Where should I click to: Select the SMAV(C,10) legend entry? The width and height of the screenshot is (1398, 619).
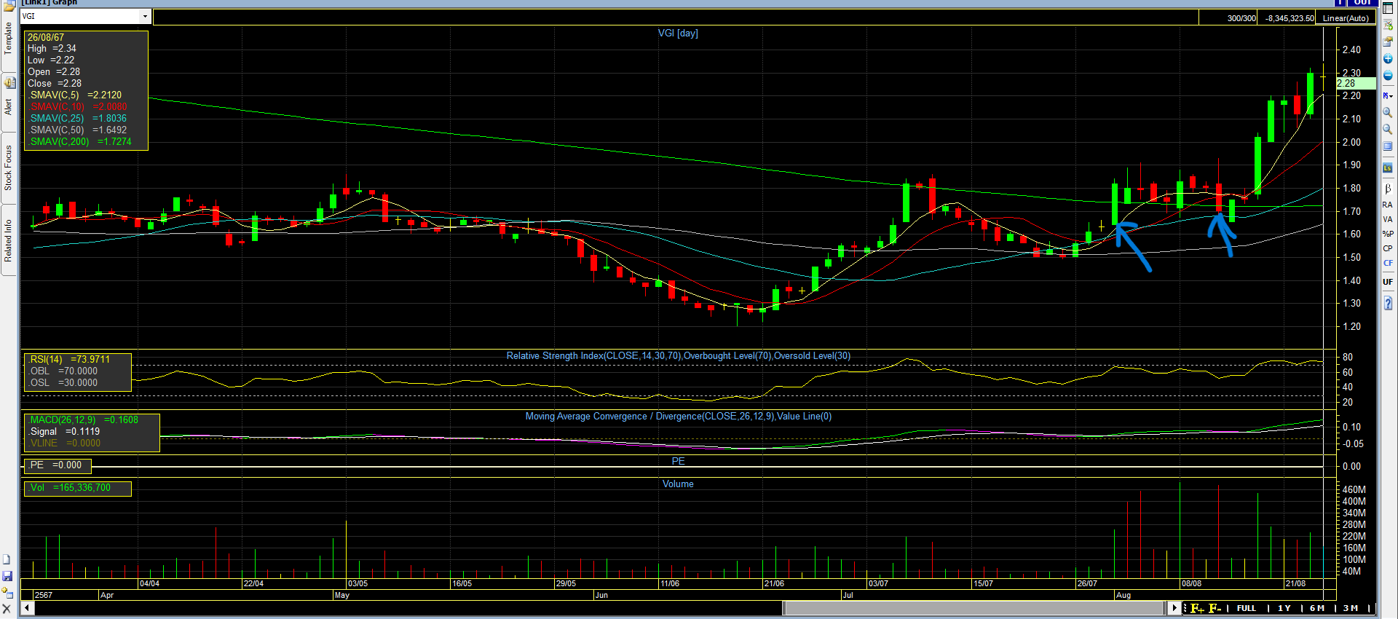tap(77, 106)
